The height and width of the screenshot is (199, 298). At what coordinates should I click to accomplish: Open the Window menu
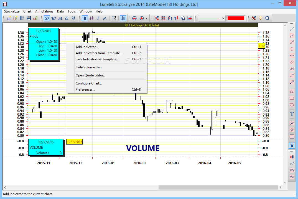86,11
